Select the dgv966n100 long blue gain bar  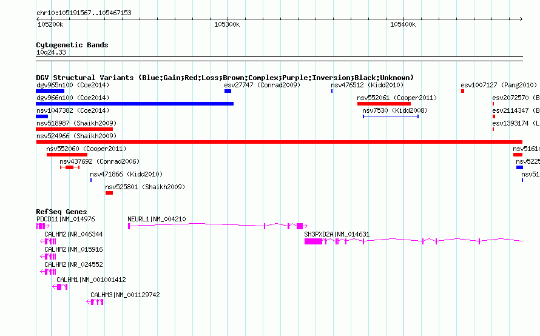tap(135, 104)
